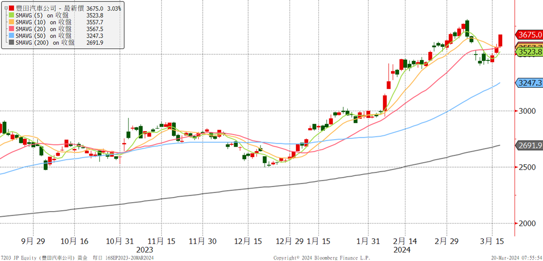The height and width of the screenshot is (261, 543).
Task: Click the blue SMAVG (50) legend swatch
Action: [12, 36]
